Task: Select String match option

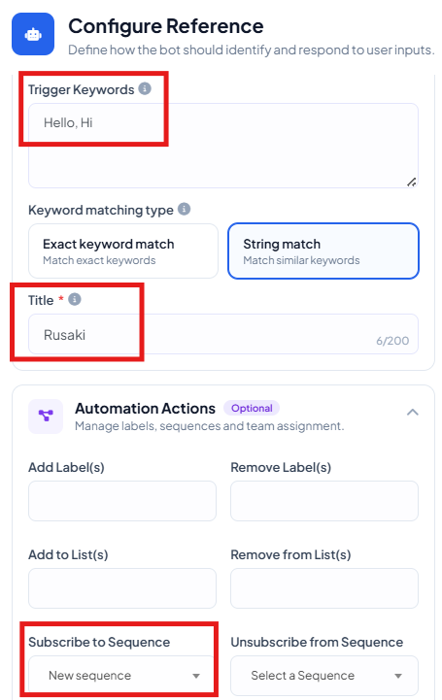Action: tap(323, 250)
